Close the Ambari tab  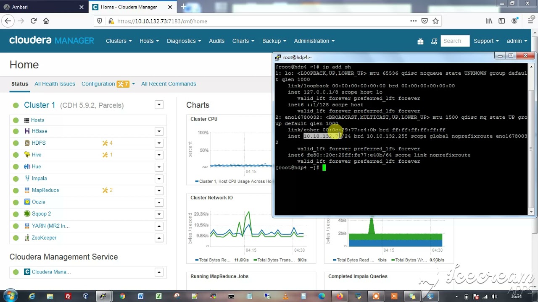point(82,7)
